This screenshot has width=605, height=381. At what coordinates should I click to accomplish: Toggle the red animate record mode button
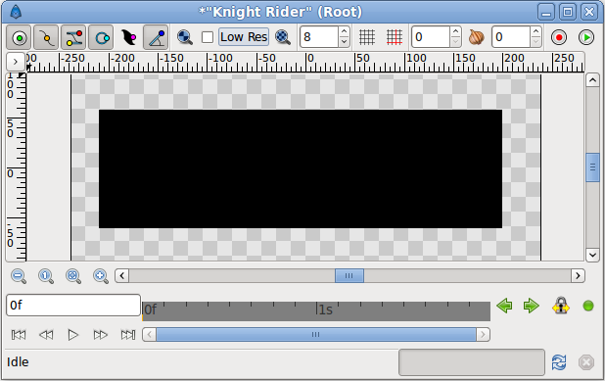559,37
